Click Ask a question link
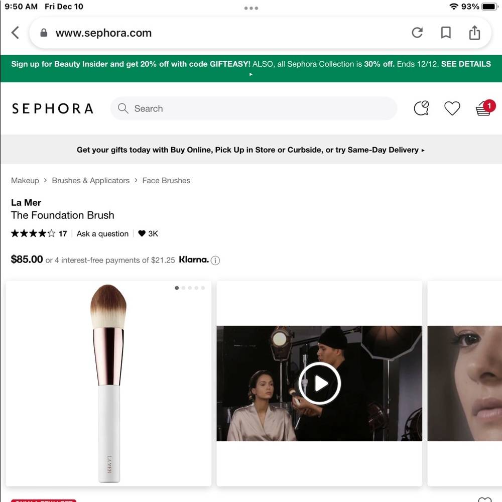 (x=102, y=234)
